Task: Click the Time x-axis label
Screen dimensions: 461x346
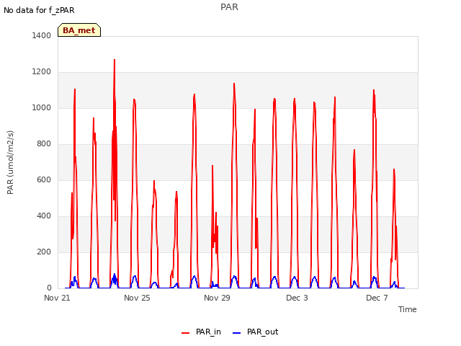Action: (x=408, y=309)
